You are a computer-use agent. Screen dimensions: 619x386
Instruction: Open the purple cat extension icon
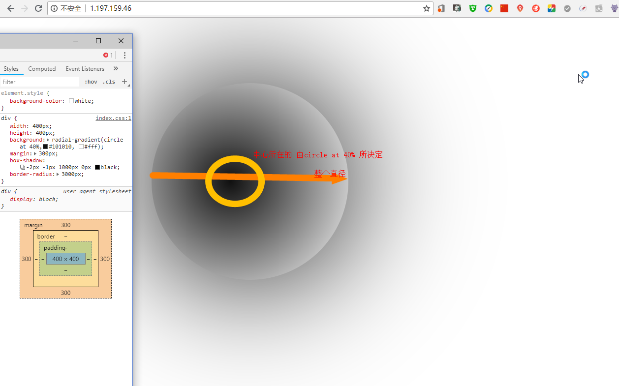click(x=614, y=8)
